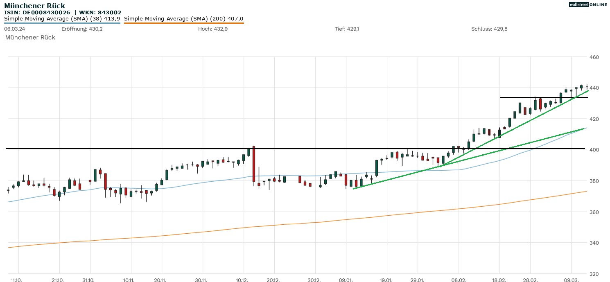
Task: Click the 420 price axis label
Action: point(594,119)
